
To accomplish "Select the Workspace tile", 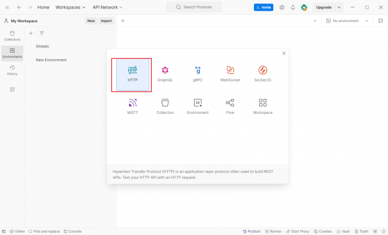I will pos(262,107).
